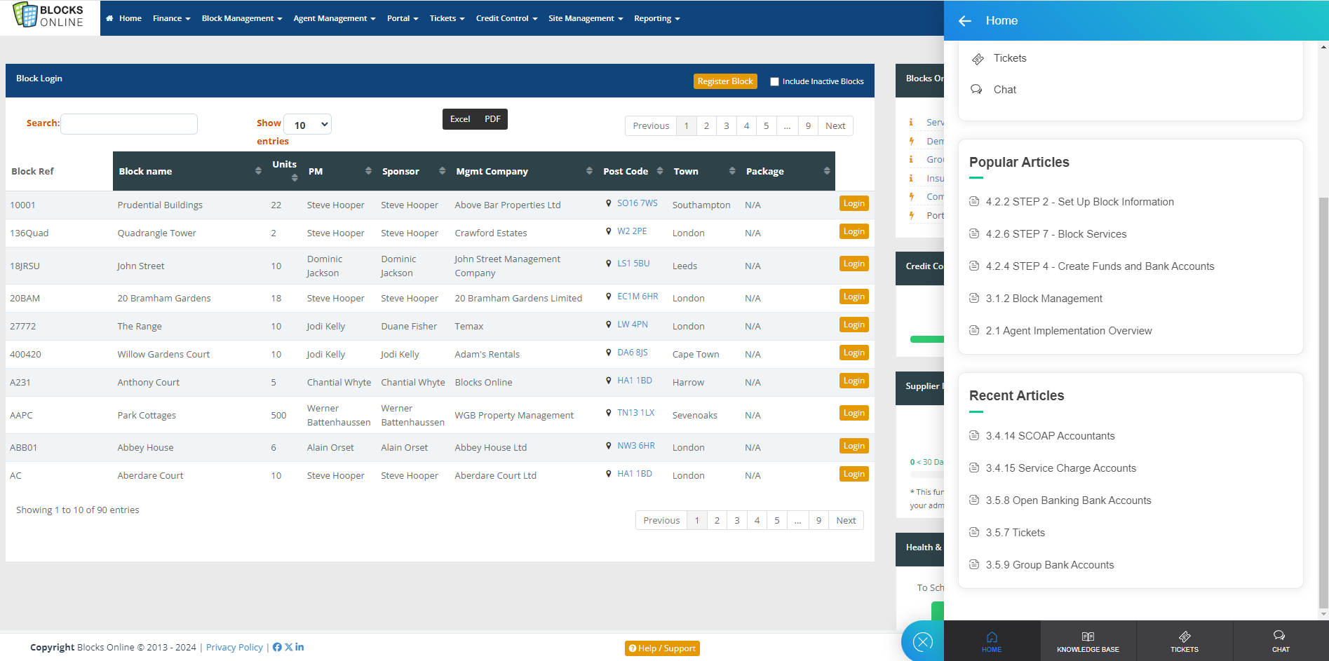1329x661 pixels.
Task: Open article 3.5.7 Tickets
Action: [1015, 533]
